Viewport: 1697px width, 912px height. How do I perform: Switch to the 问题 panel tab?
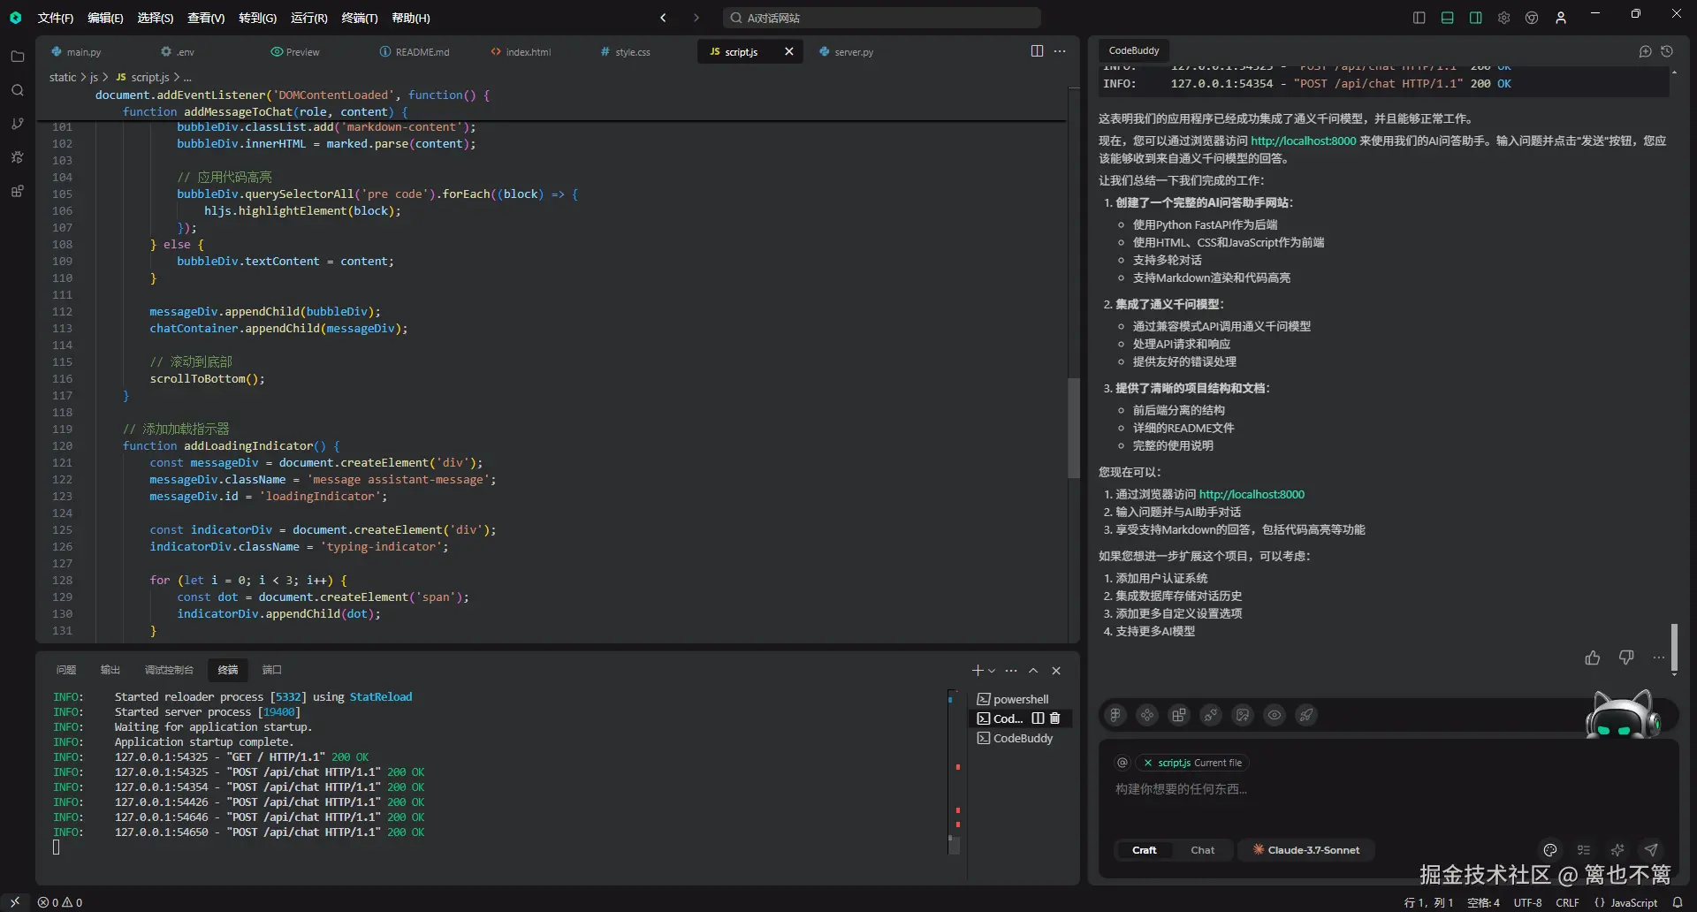[66, 670]
